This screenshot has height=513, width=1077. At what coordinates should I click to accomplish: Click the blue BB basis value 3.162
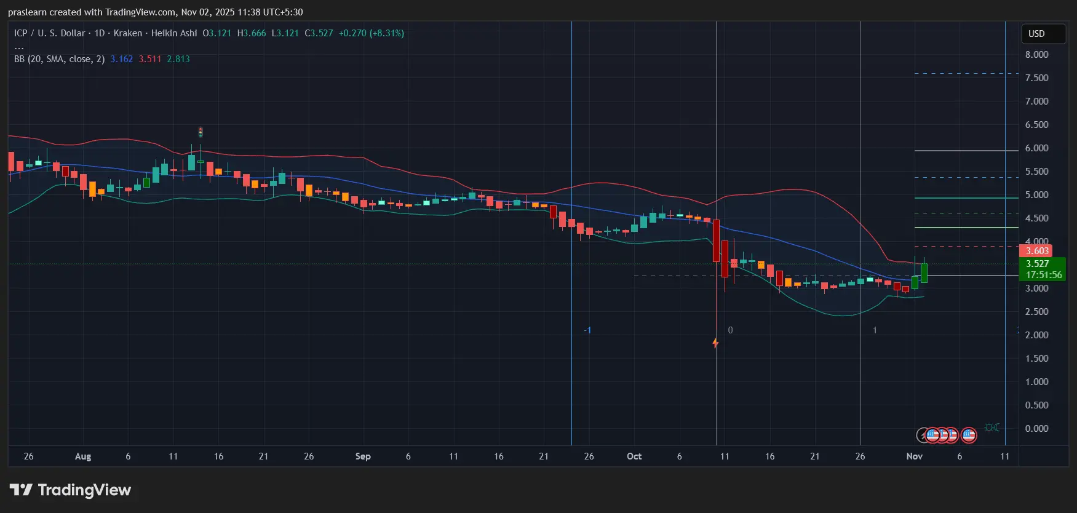(x=121, y=59)
